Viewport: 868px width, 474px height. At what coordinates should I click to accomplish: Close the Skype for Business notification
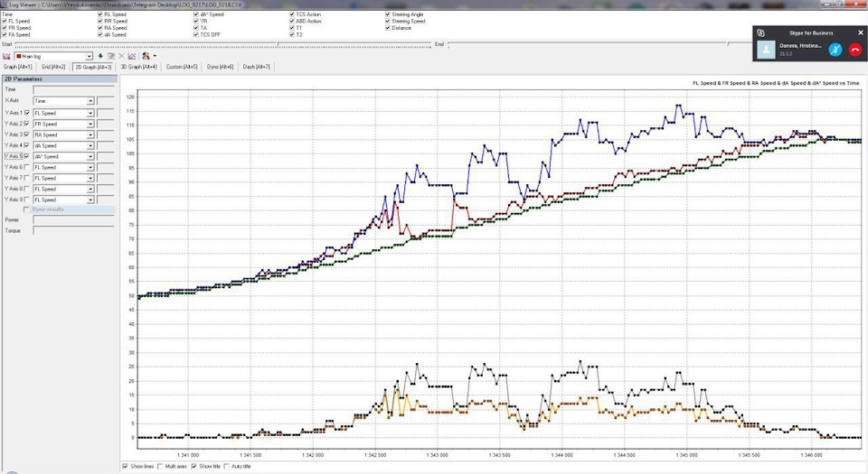click(x=860, y=33)
